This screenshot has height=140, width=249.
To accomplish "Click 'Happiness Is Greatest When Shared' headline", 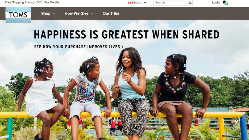I will (x=127, y=35).
